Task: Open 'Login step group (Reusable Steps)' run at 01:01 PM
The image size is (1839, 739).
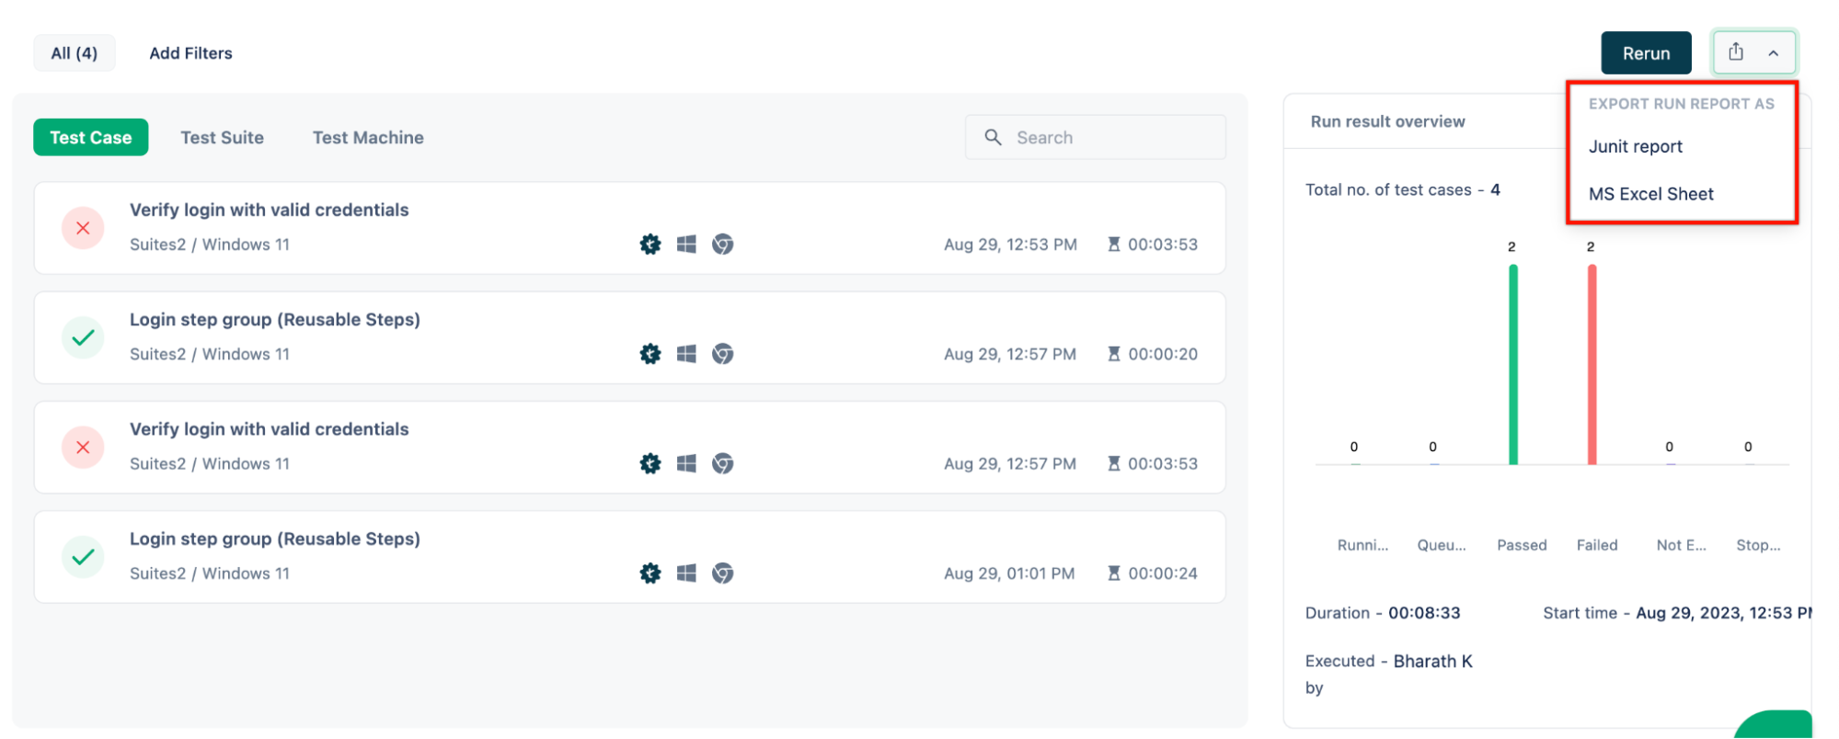Action: 274,540
